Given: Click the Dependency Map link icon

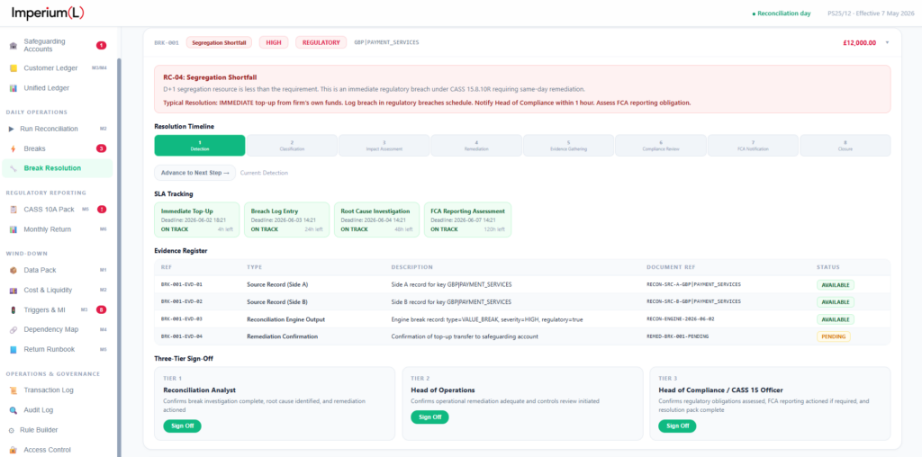Looking at the screenshot, I should (x=14, y=329).
